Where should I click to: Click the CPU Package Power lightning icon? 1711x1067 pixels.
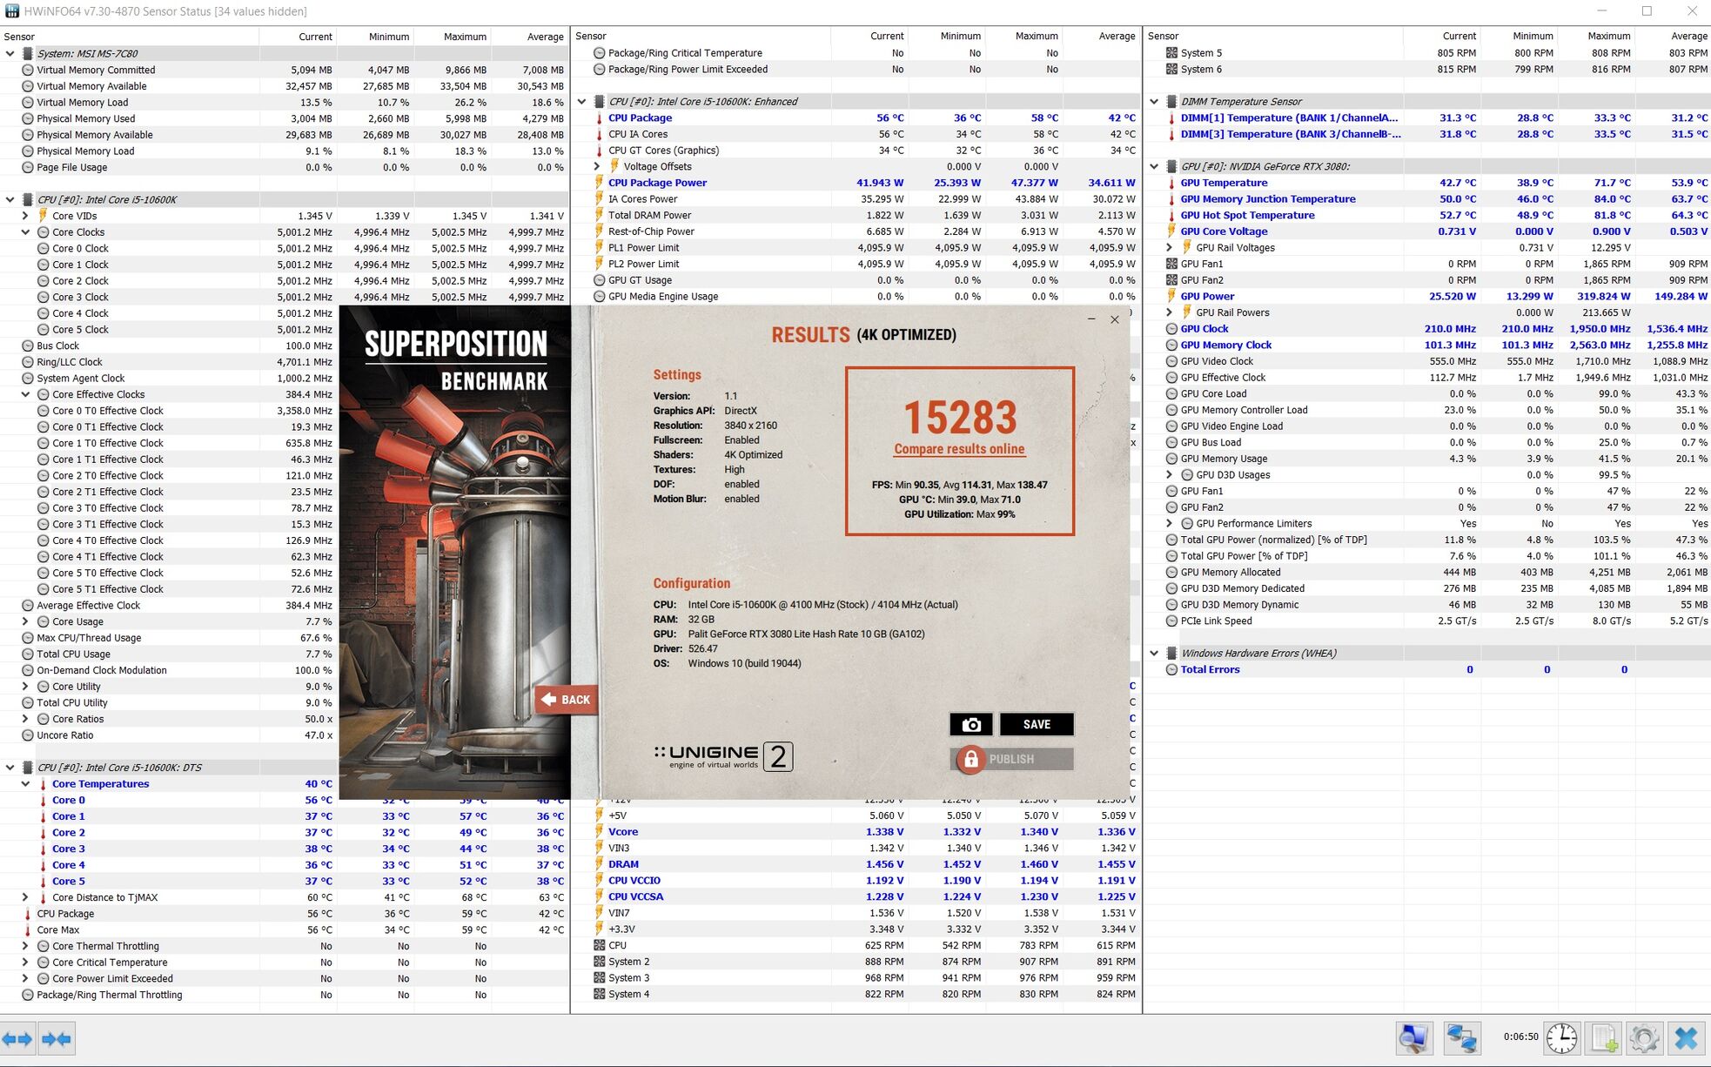click(x=599, y=183)
